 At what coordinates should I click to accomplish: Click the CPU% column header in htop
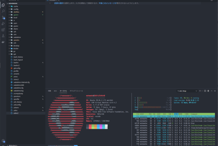point(176,114)
